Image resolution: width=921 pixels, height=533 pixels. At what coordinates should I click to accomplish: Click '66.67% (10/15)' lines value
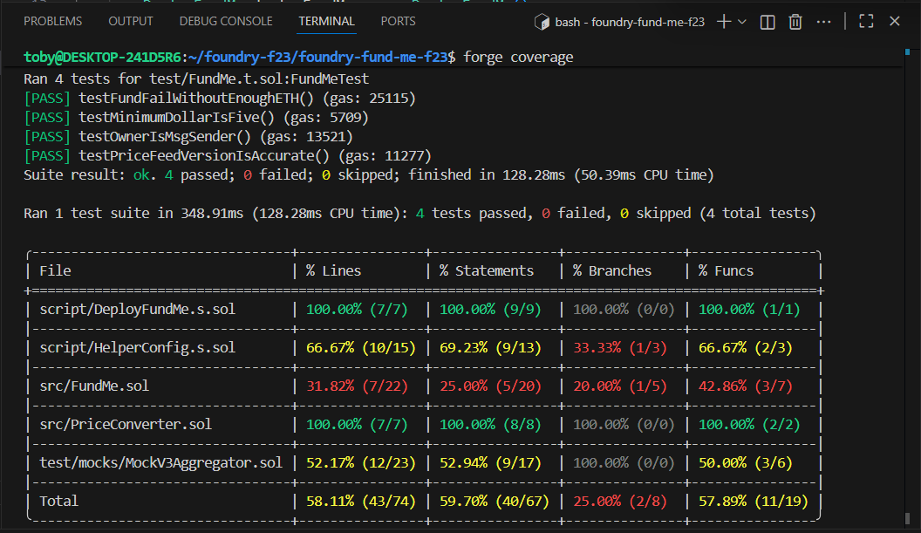[x=361, y=348]
